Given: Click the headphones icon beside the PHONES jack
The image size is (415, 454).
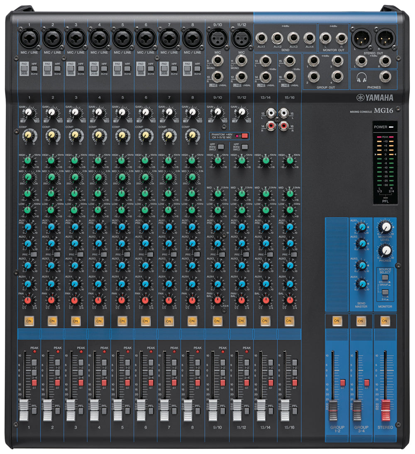Looking at the screenshot, I should pos(361,77).
